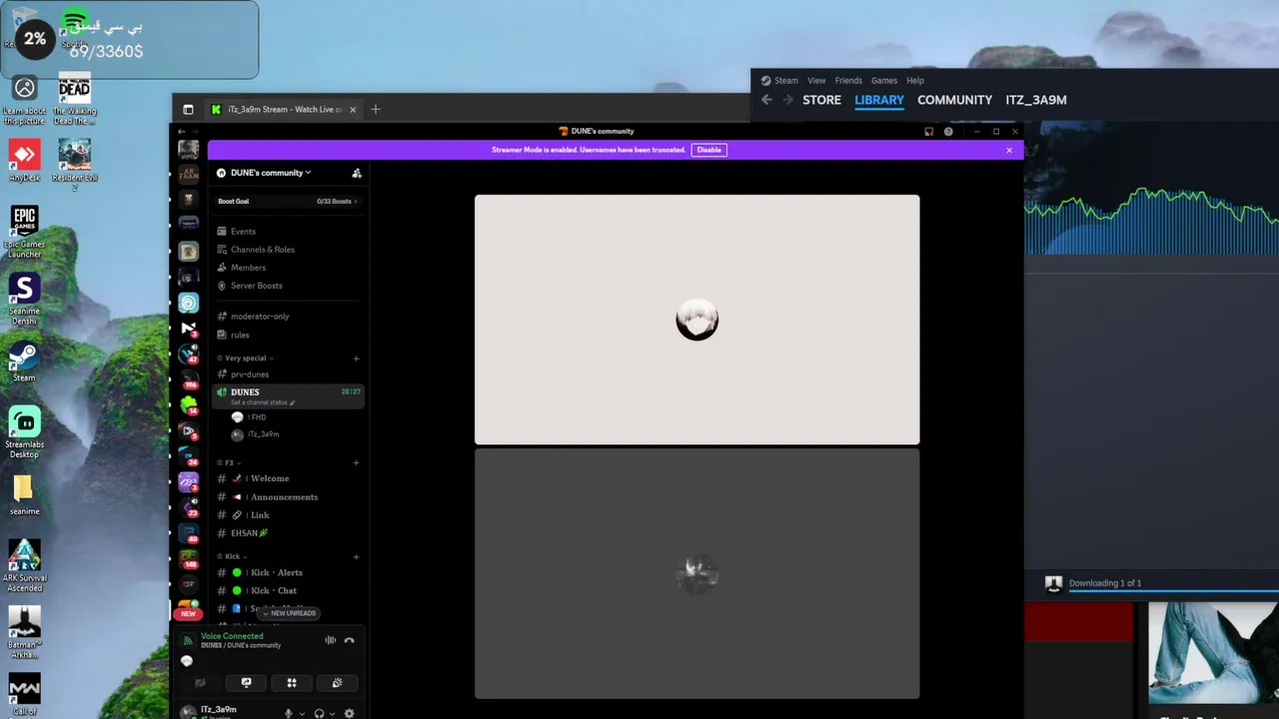Viewport: 1279px width, 719px height.
Task: Click Disable in Streamer Mode banner
Action: 708,150
